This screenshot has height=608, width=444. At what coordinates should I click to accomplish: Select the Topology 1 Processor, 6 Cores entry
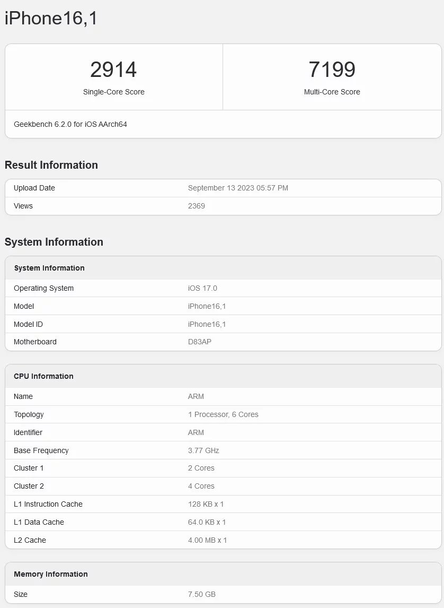tap(223, 414)
